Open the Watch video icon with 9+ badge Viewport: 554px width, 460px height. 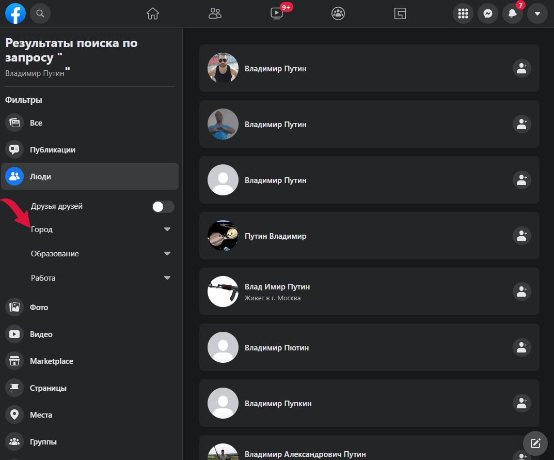pos(277,14)
